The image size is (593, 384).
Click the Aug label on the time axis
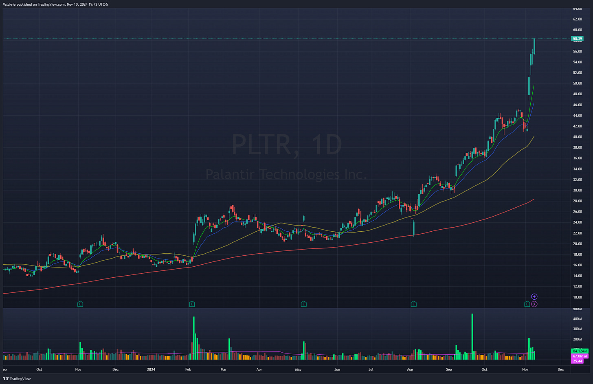[410, 370]
